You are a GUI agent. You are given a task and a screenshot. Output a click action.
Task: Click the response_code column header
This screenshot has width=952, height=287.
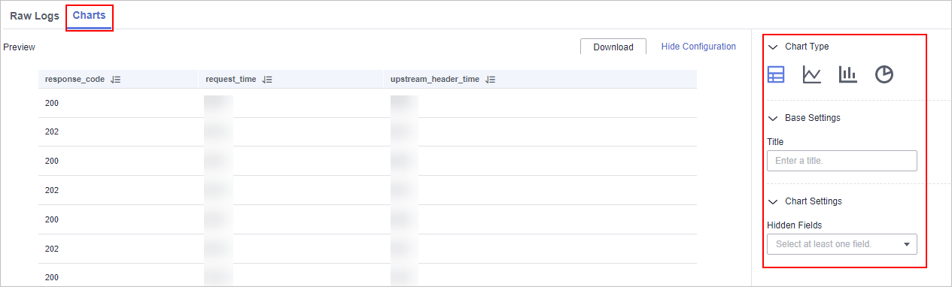point(75,80)
